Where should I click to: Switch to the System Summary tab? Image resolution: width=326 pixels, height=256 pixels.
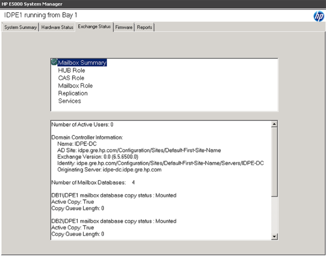(x=20, y=27)
